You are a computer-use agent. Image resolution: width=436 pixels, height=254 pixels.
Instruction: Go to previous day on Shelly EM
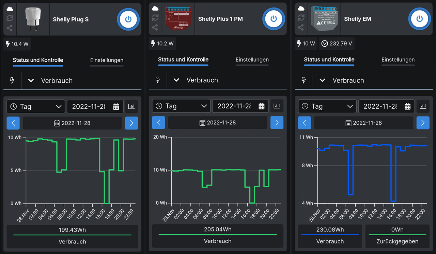(305, 123)
